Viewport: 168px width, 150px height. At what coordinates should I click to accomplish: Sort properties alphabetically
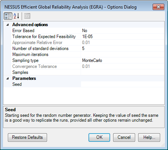point(16,16)
